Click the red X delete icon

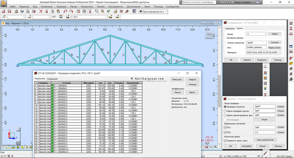(x=41, y=12)
